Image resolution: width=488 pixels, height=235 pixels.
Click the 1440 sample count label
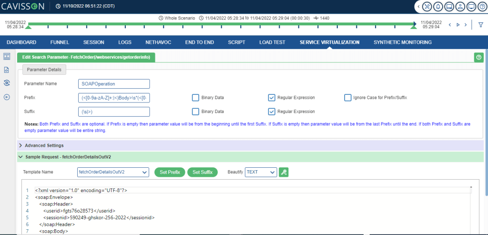point(324,18)
